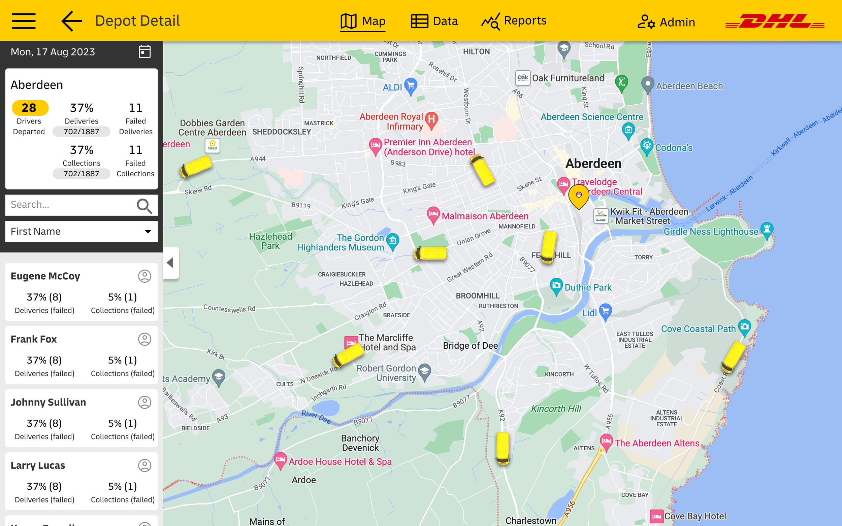Screen dimensions: 842x526
Task: Open the hamburger menu
Action: pyautogui.click(x=23, y=21)
